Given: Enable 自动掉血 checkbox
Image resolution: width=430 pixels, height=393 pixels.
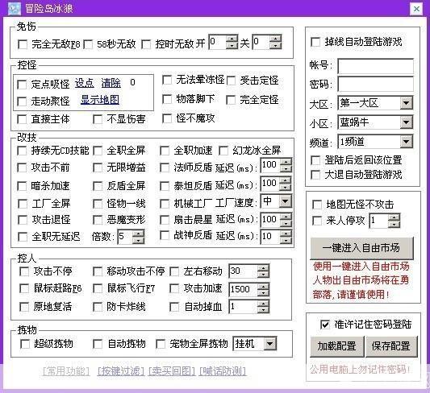Looking at the screenshot, I should [174, 307].
